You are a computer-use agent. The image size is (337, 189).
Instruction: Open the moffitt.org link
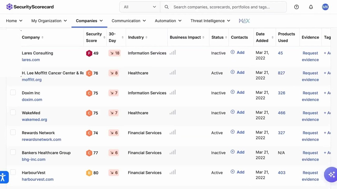tap(32, 80)
